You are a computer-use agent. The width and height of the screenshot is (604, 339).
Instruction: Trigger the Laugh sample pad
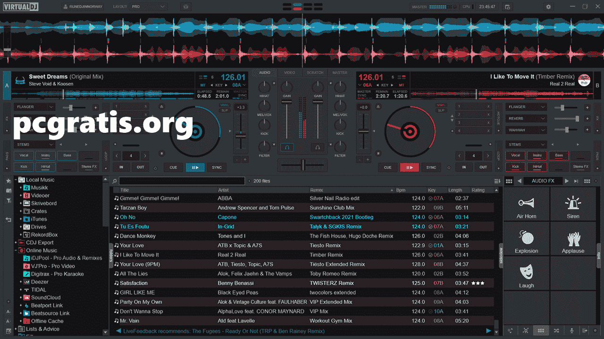527,273
